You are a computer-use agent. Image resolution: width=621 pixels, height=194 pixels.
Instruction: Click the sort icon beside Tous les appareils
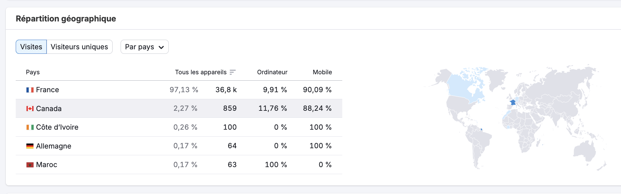click(233, 72)
